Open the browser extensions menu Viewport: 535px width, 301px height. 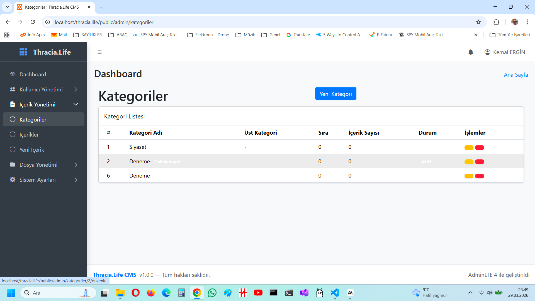pyautogui.click(x=496, y=22)
